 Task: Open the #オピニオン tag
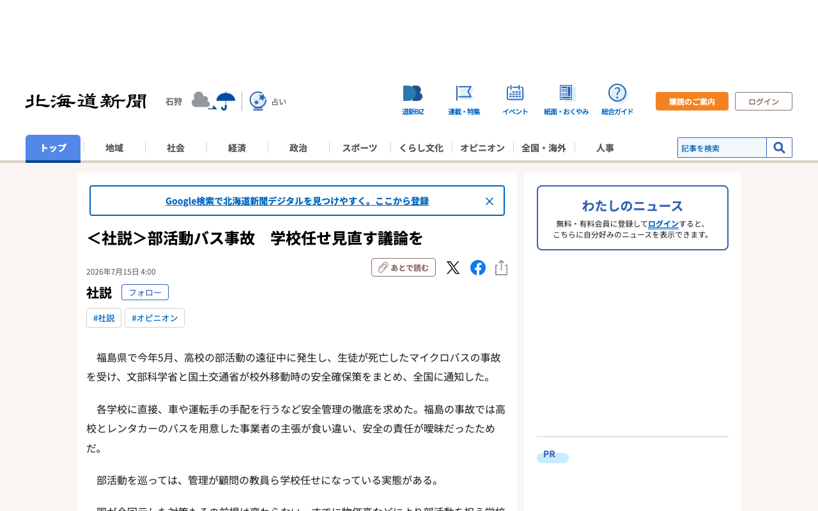click(x=155, y=318)
